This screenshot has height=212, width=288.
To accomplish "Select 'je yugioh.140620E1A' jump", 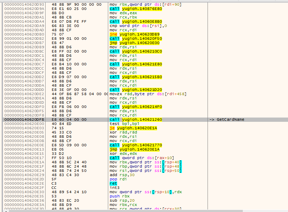I will click(133, 128).
